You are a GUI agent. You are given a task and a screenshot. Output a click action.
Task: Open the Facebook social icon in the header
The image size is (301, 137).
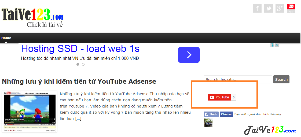click(257, 8)
